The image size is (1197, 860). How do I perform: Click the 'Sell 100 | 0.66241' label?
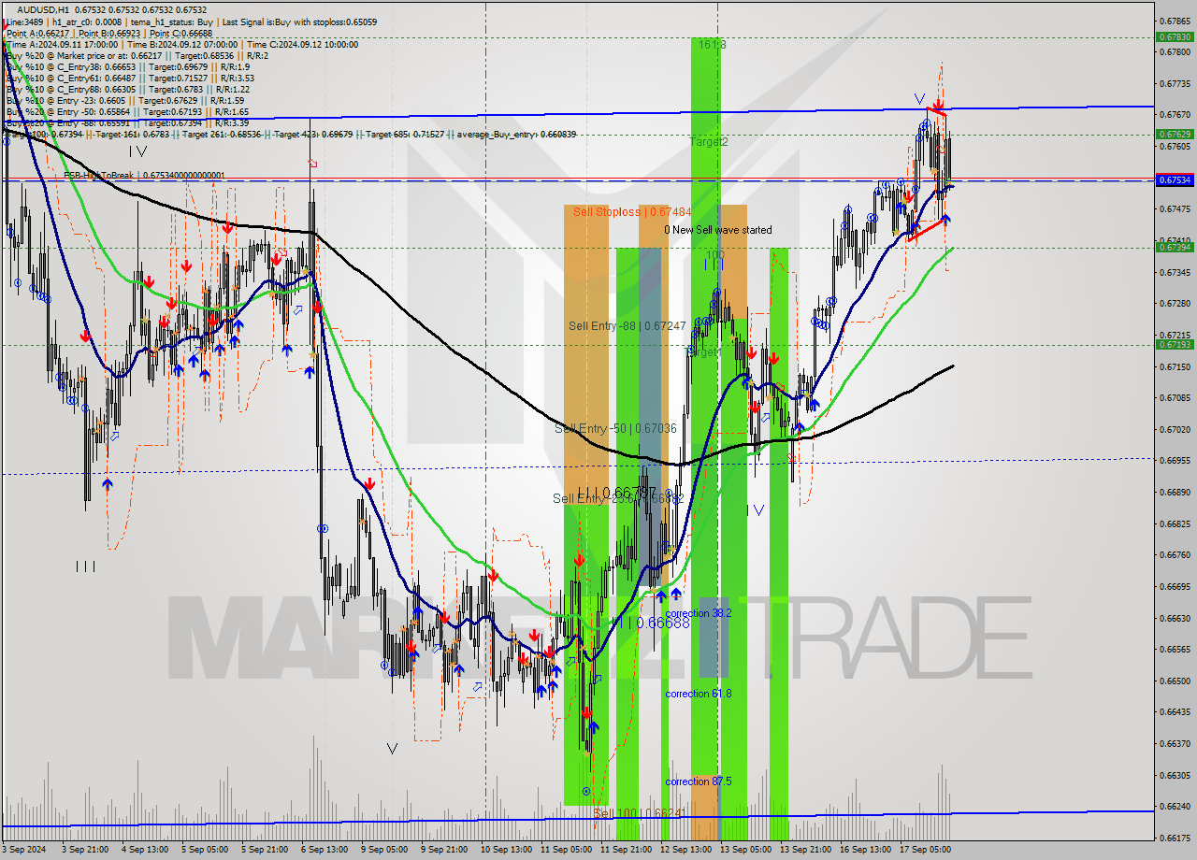(x=640, y=813)
